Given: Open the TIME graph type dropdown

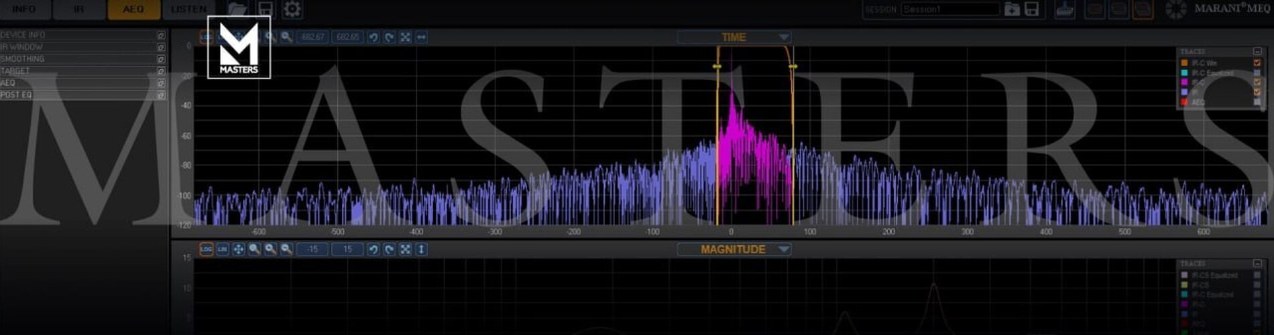Looking at the screenshot, I should click(x=784, y=38).
